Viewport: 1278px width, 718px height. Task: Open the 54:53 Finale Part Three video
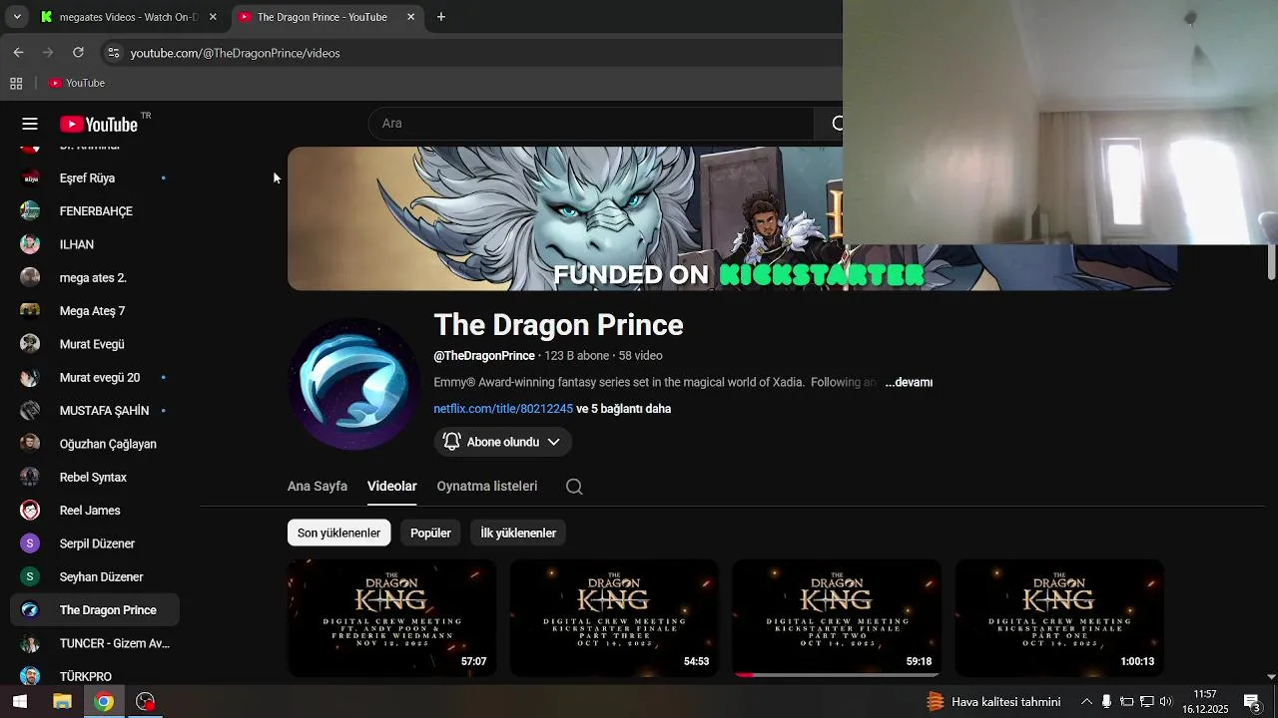(x=614, y=618)
